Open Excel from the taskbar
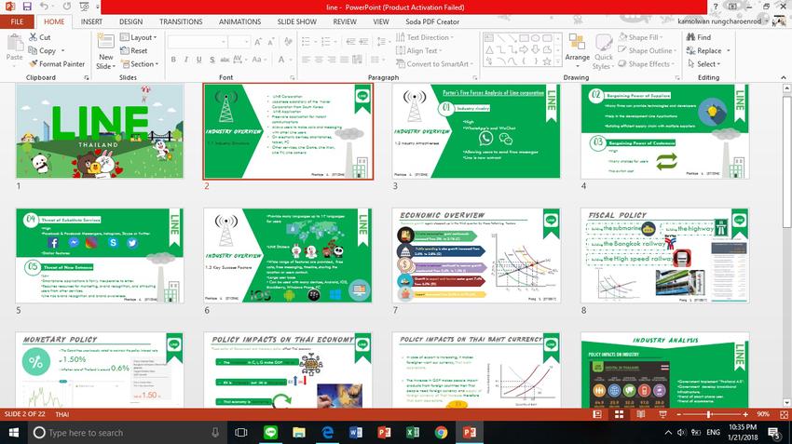Viewport: 792px width, 444px height. pos(413,433)
